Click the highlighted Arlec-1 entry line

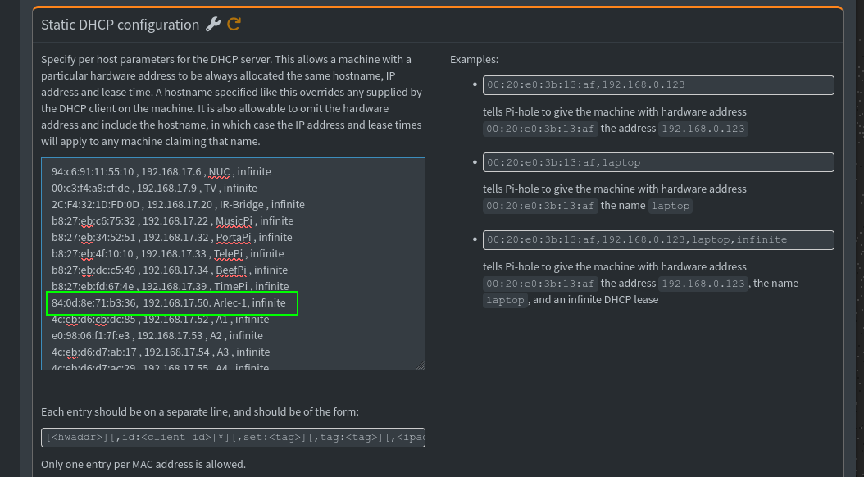(x=169, y=303)
